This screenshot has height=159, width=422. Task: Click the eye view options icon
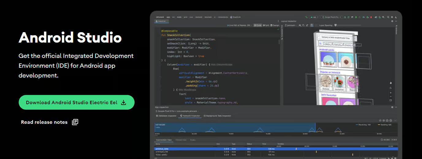click(300, 25)
